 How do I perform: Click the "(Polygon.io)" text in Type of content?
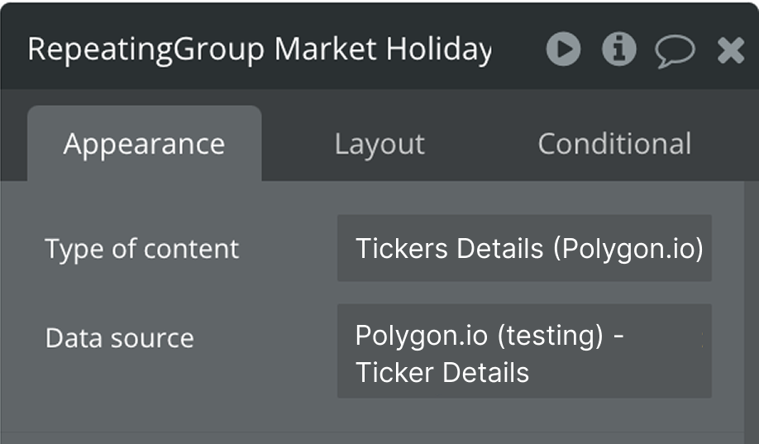[x=628, y=248]
